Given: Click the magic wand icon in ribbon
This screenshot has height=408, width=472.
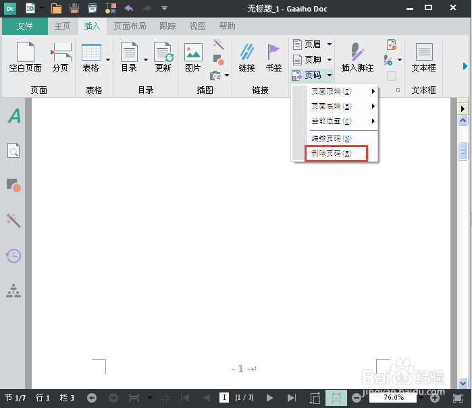Looking at the screenshot, I should (x=219, y=45).
